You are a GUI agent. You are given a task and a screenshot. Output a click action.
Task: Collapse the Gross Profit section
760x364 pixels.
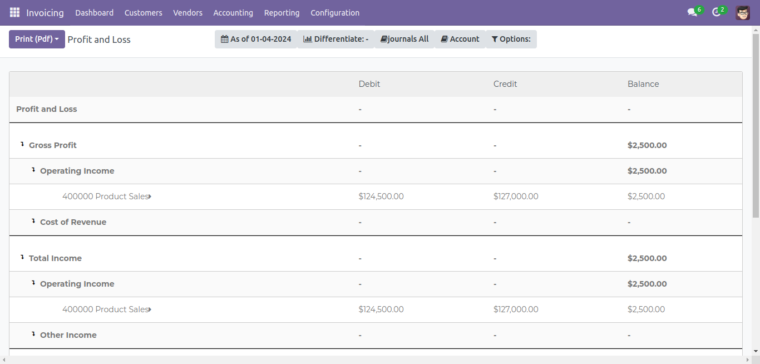(23, 145)
